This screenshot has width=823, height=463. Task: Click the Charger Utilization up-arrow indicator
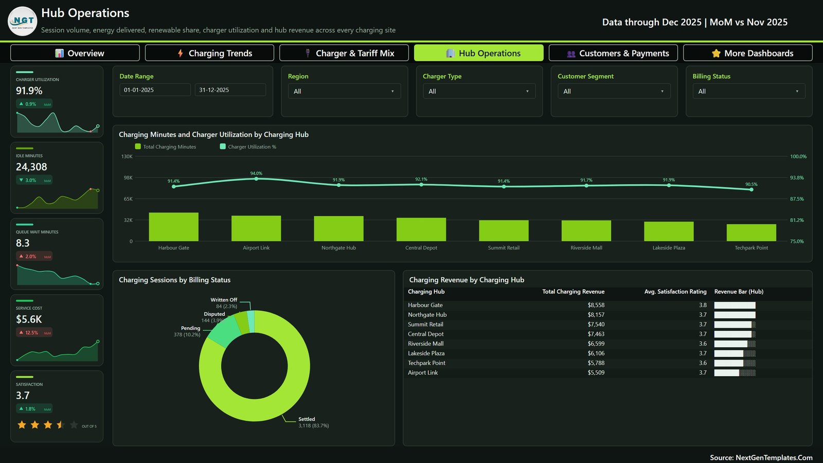coord(21,104)
